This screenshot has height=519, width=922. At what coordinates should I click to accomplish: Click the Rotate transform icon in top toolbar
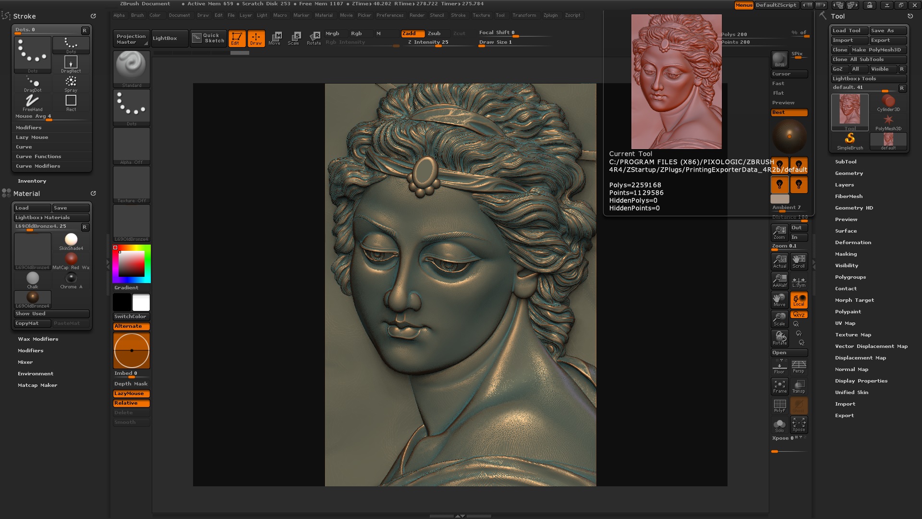tap(314, 38)
